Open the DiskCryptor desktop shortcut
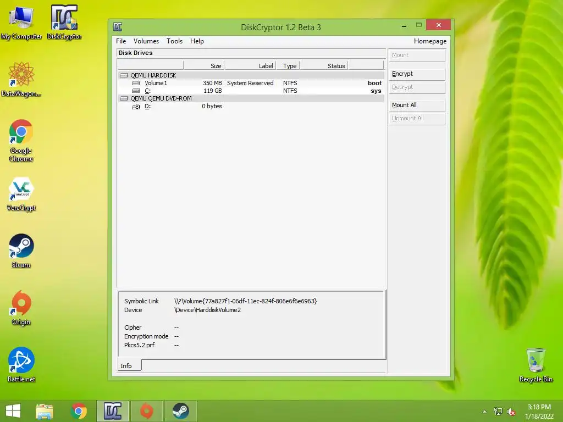Viewport: 563px width, 422px height. [64, 23]
